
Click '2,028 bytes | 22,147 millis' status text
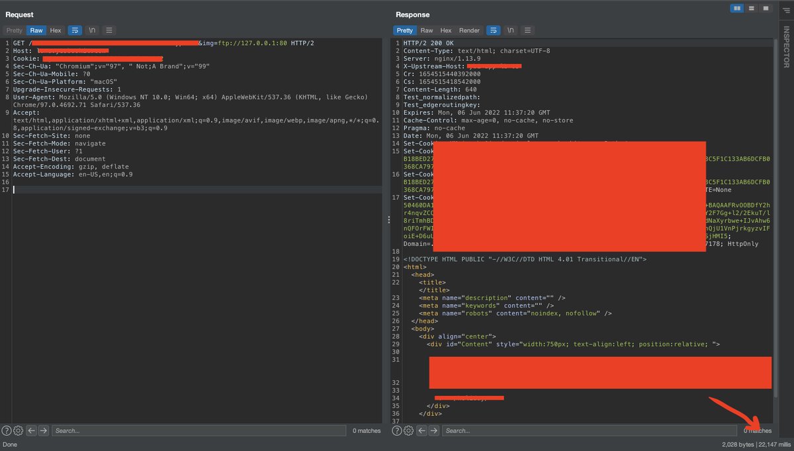click(x=756, y=444)
